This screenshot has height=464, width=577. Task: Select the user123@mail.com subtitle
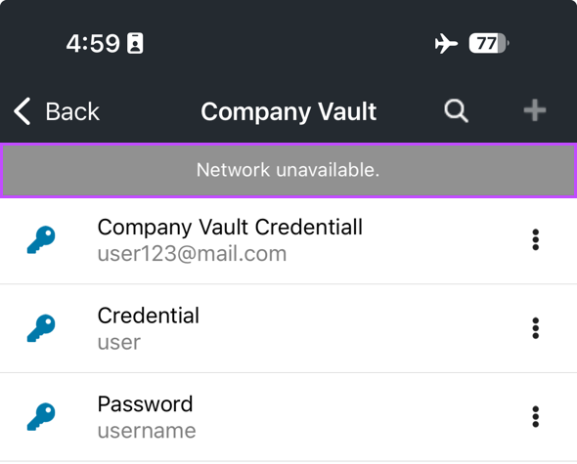[192, 254]
